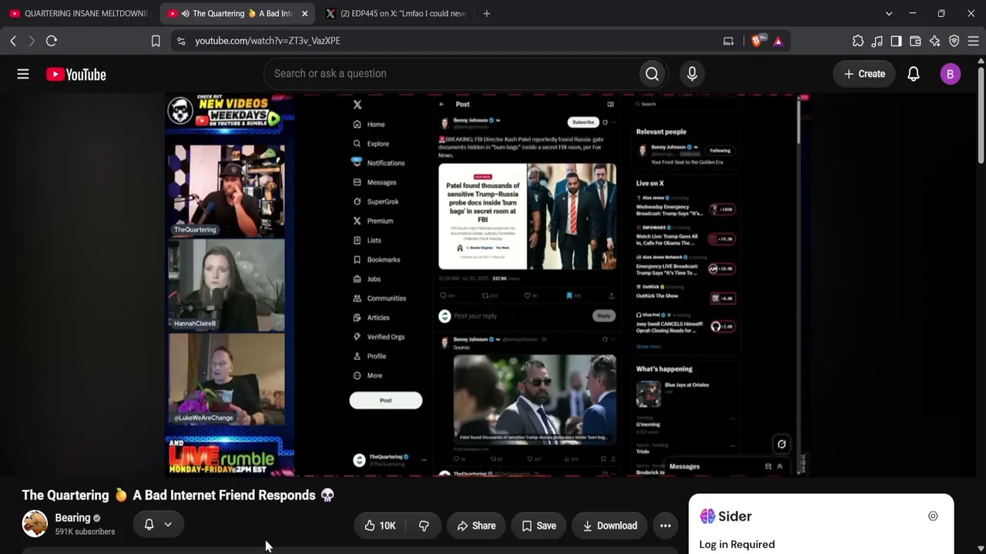986x554 pixels.
Task: Close The Quartering A Bad Internet tab
Action: click(x=304, y=13)
